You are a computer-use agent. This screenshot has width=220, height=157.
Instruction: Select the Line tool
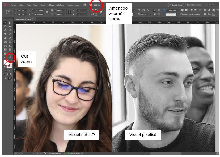pos(10,34)
